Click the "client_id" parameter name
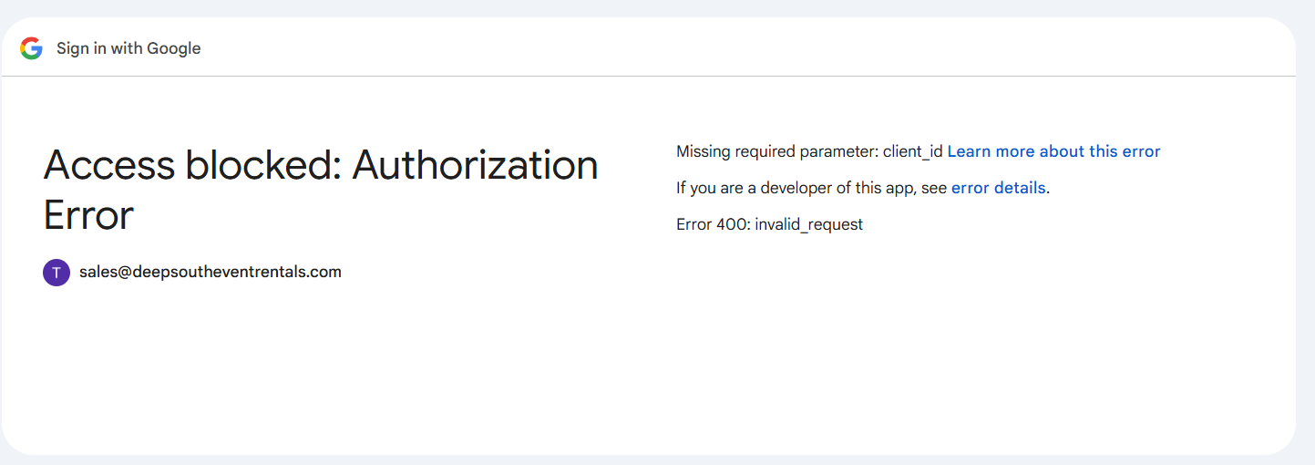 click(x=912, y=151)
